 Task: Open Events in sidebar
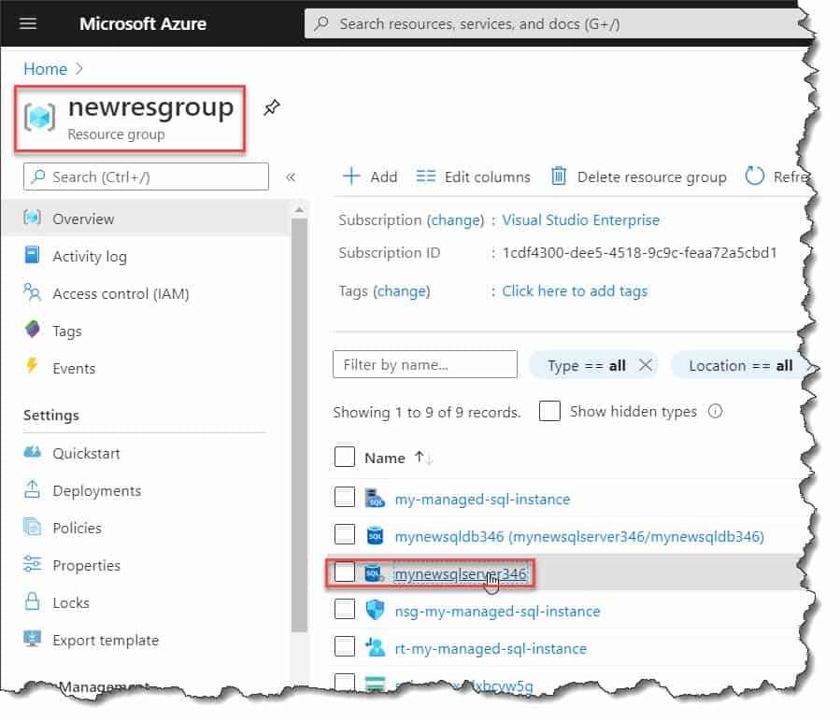click(x=74, y=369)
